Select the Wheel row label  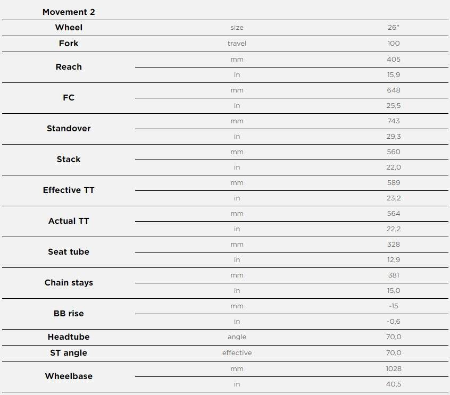(x=69, y=28)
